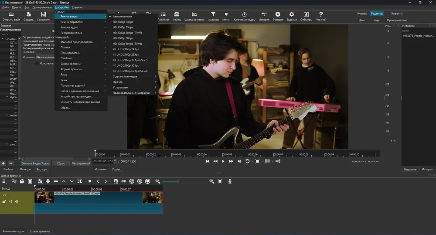Click the record audio microphone icon
436x235 pixels.
click(x=230, y=181)
